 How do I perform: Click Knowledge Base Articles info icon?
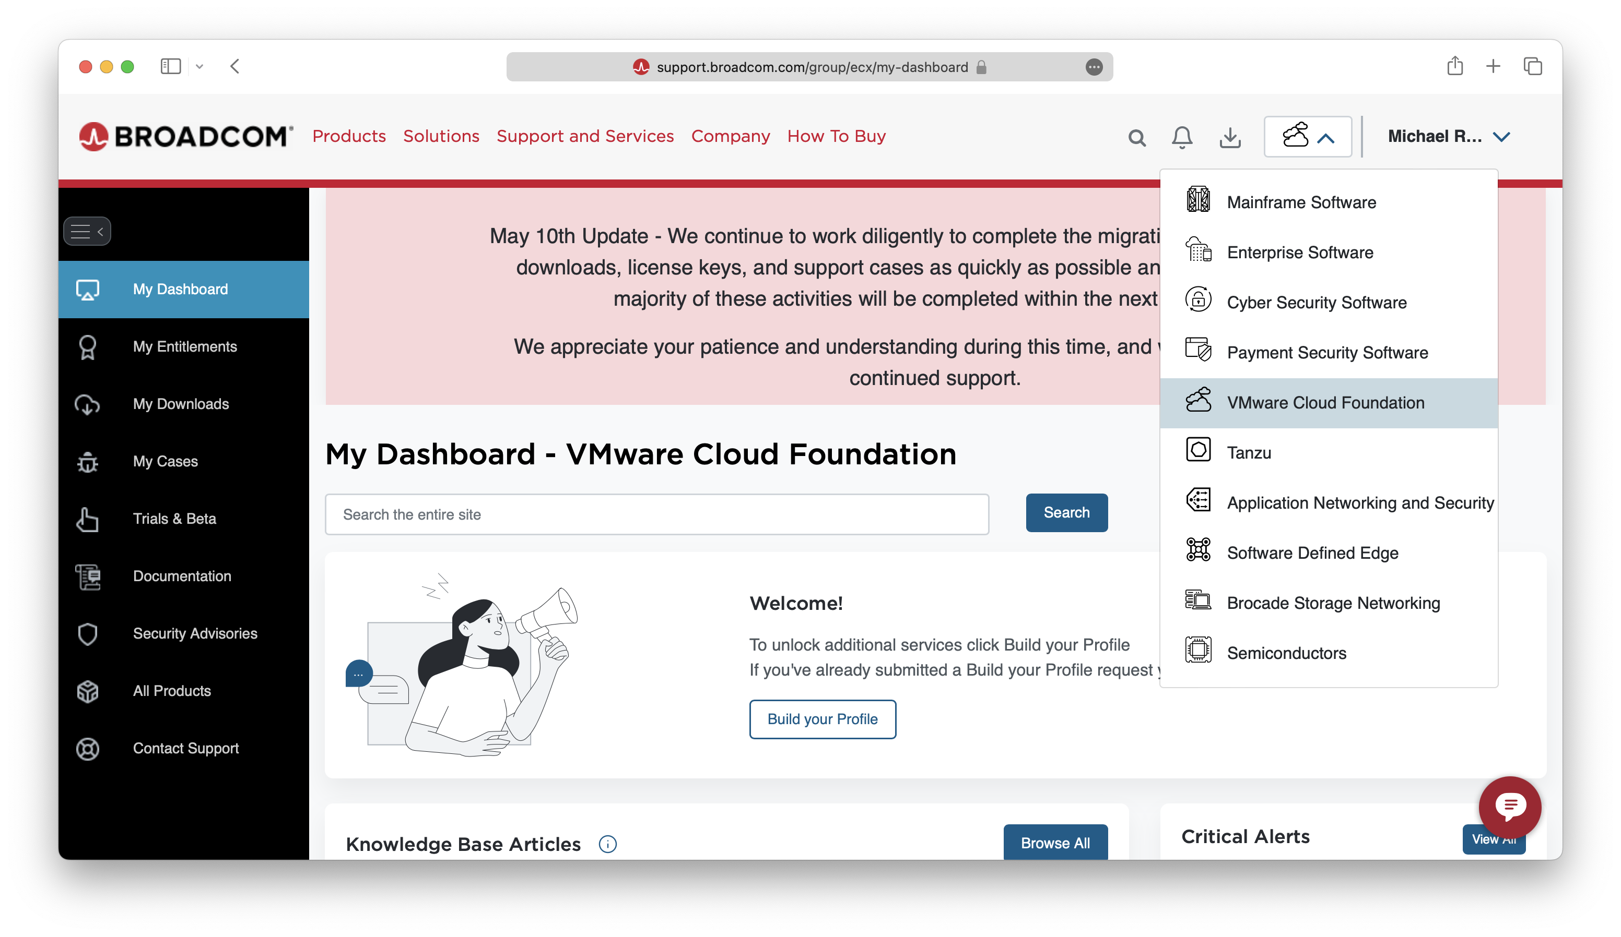607,844
